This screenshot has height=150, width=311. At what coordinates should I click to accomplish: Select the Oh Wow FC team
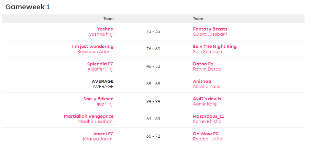coord(206,134)
